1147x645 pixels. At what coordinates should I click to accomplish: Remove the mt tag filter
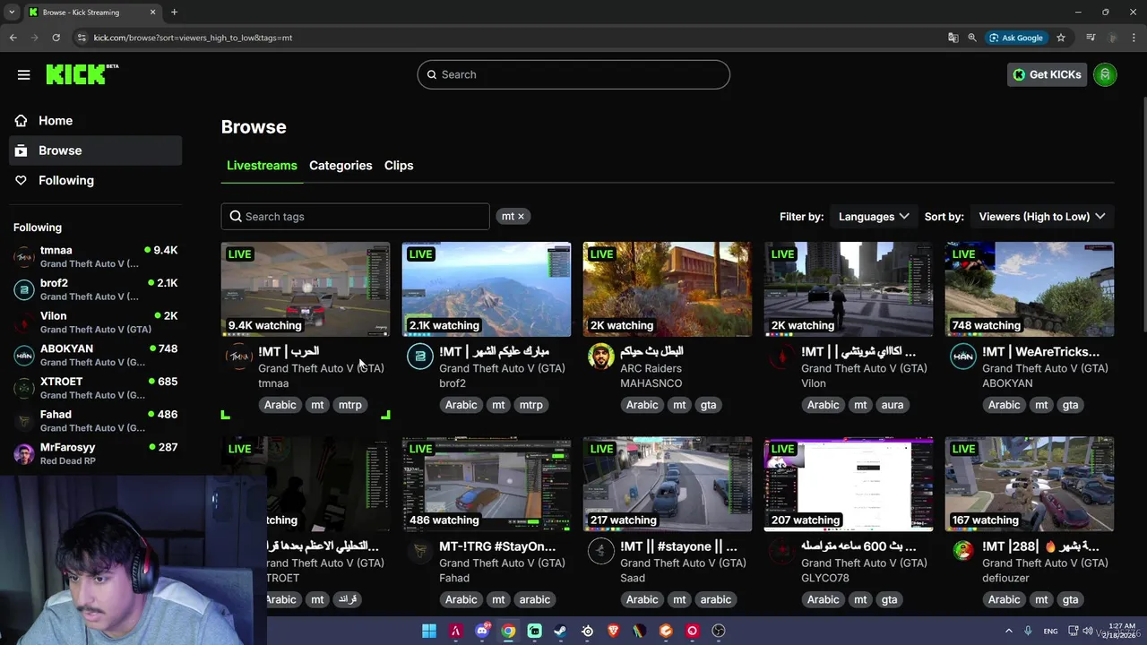[x=521, y=216]
